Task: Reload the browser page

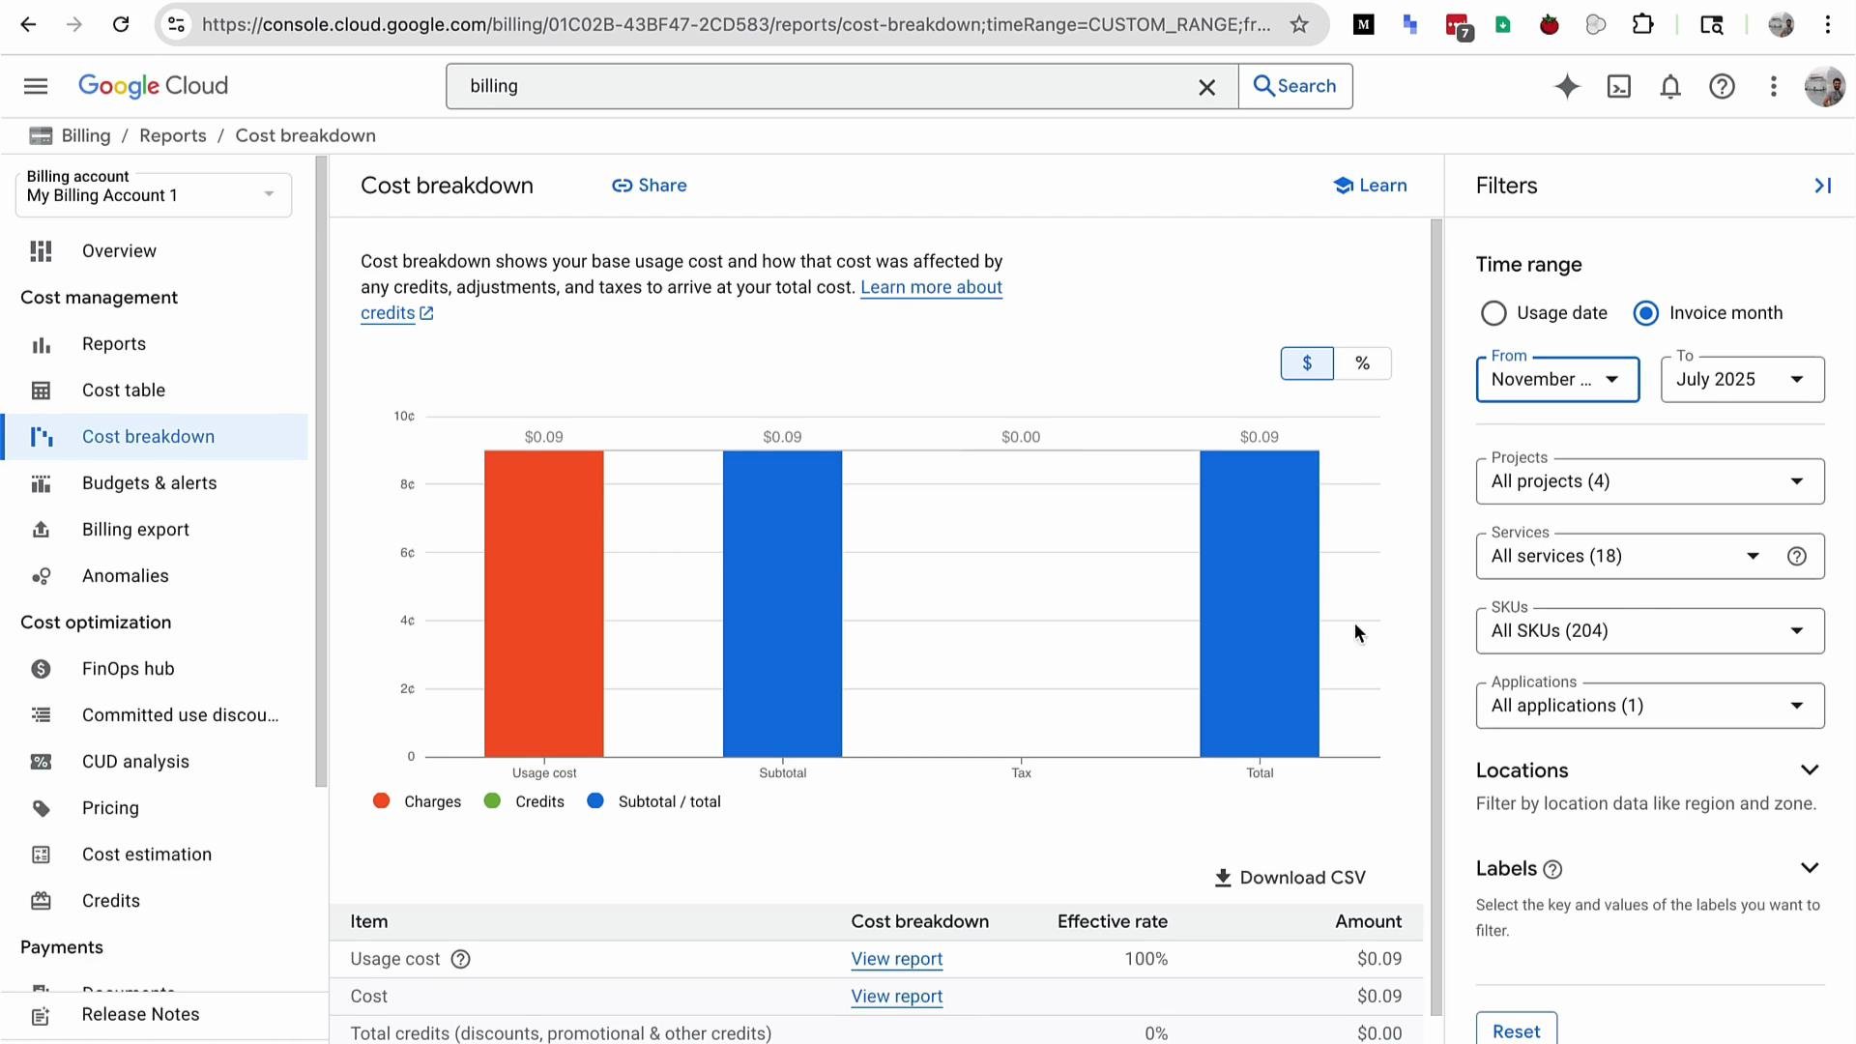Action: click(x=121, y=24)
